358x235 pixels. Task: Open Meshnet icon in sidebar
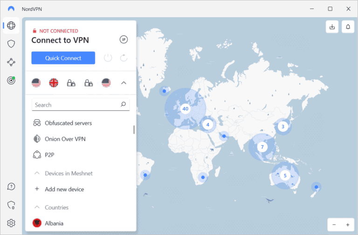tap(11, 62)
